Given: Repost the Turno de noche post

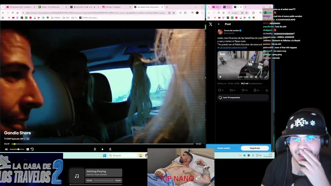Looking at the screenshot, I should [x=232, y=90].
